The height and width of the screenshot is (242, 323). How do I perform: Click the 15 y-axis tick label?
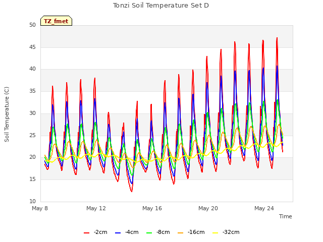pos(32,179)
